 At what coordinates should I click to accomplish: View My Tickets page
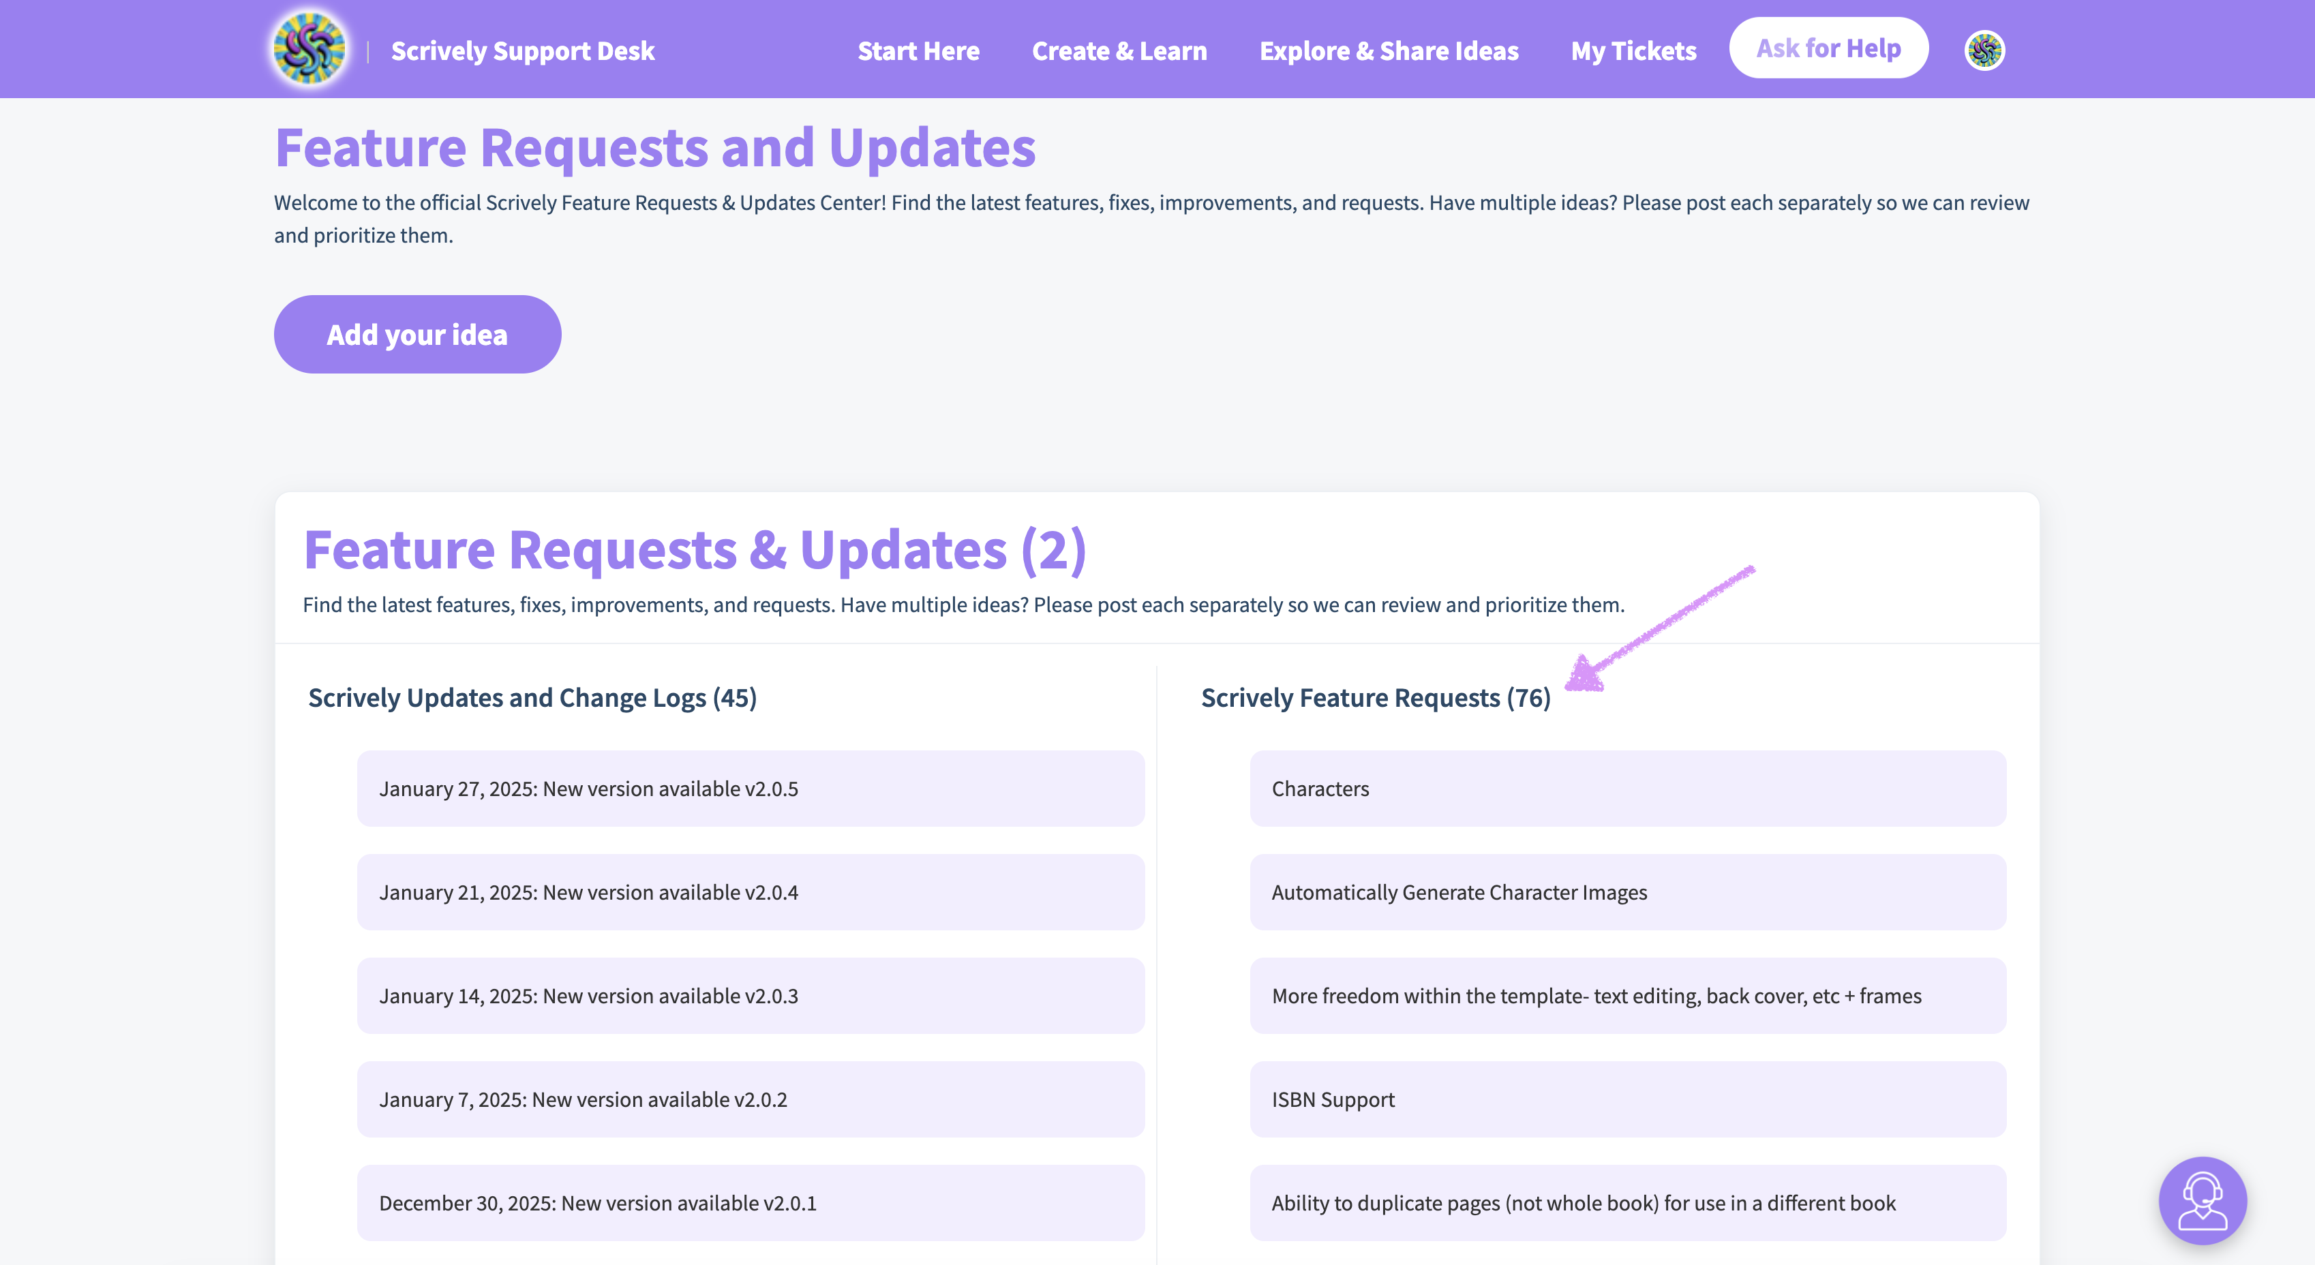(1633, 51)
